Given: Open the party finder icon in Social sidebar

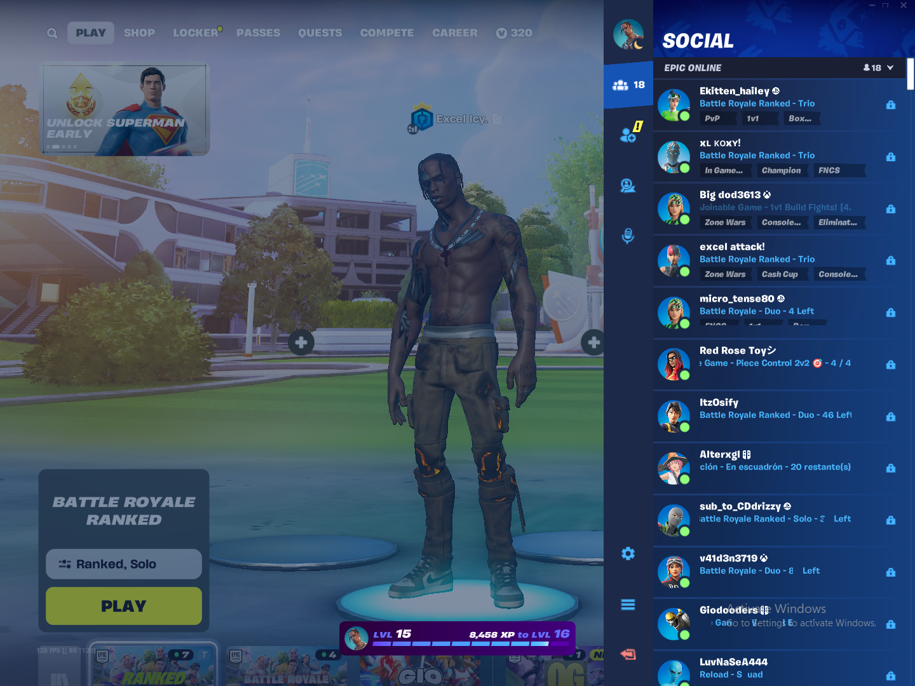Looking at the screenshot, I should pos(628,185).
